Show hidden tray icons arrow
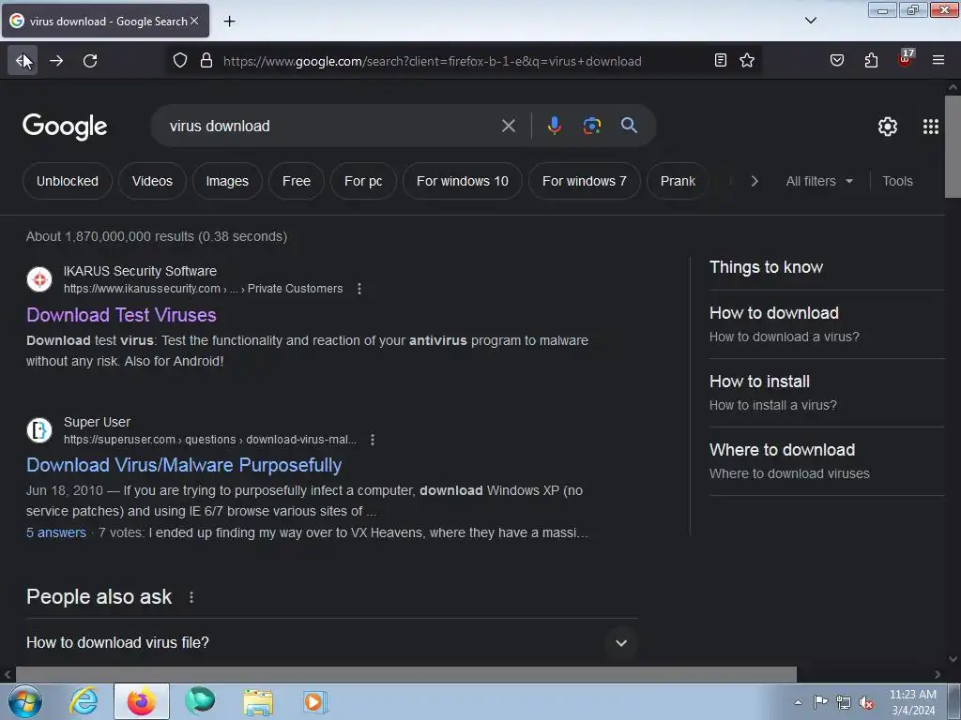The width and height of the screenshot is (961, 720). [798, 702]
